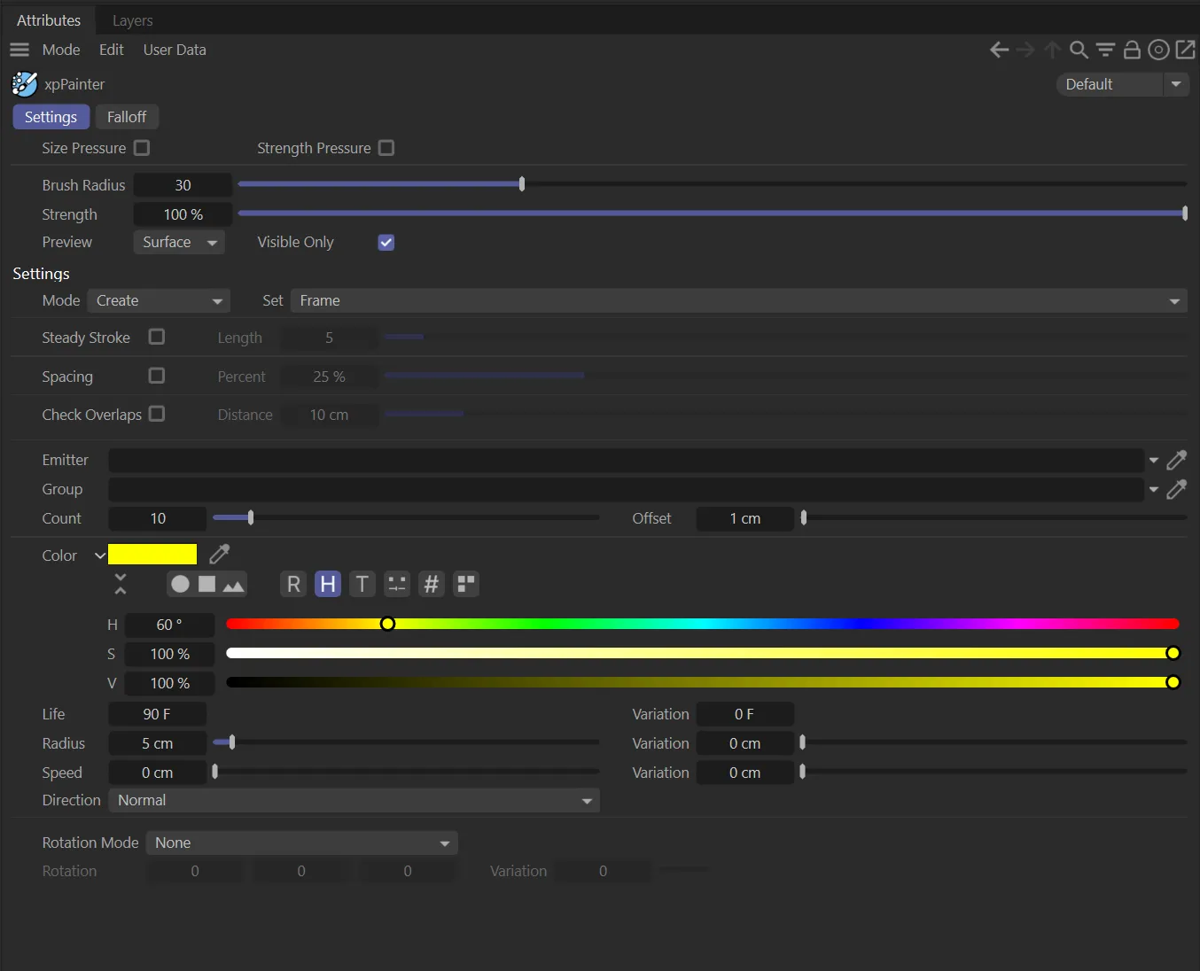Open panel in new window icon
The height and width of the screenshot is (971, 1200).
point(1185,50)
